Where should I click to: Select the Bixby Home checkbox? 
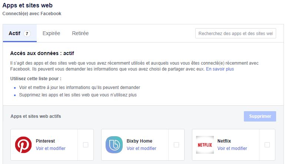click(x=176, y=145)
